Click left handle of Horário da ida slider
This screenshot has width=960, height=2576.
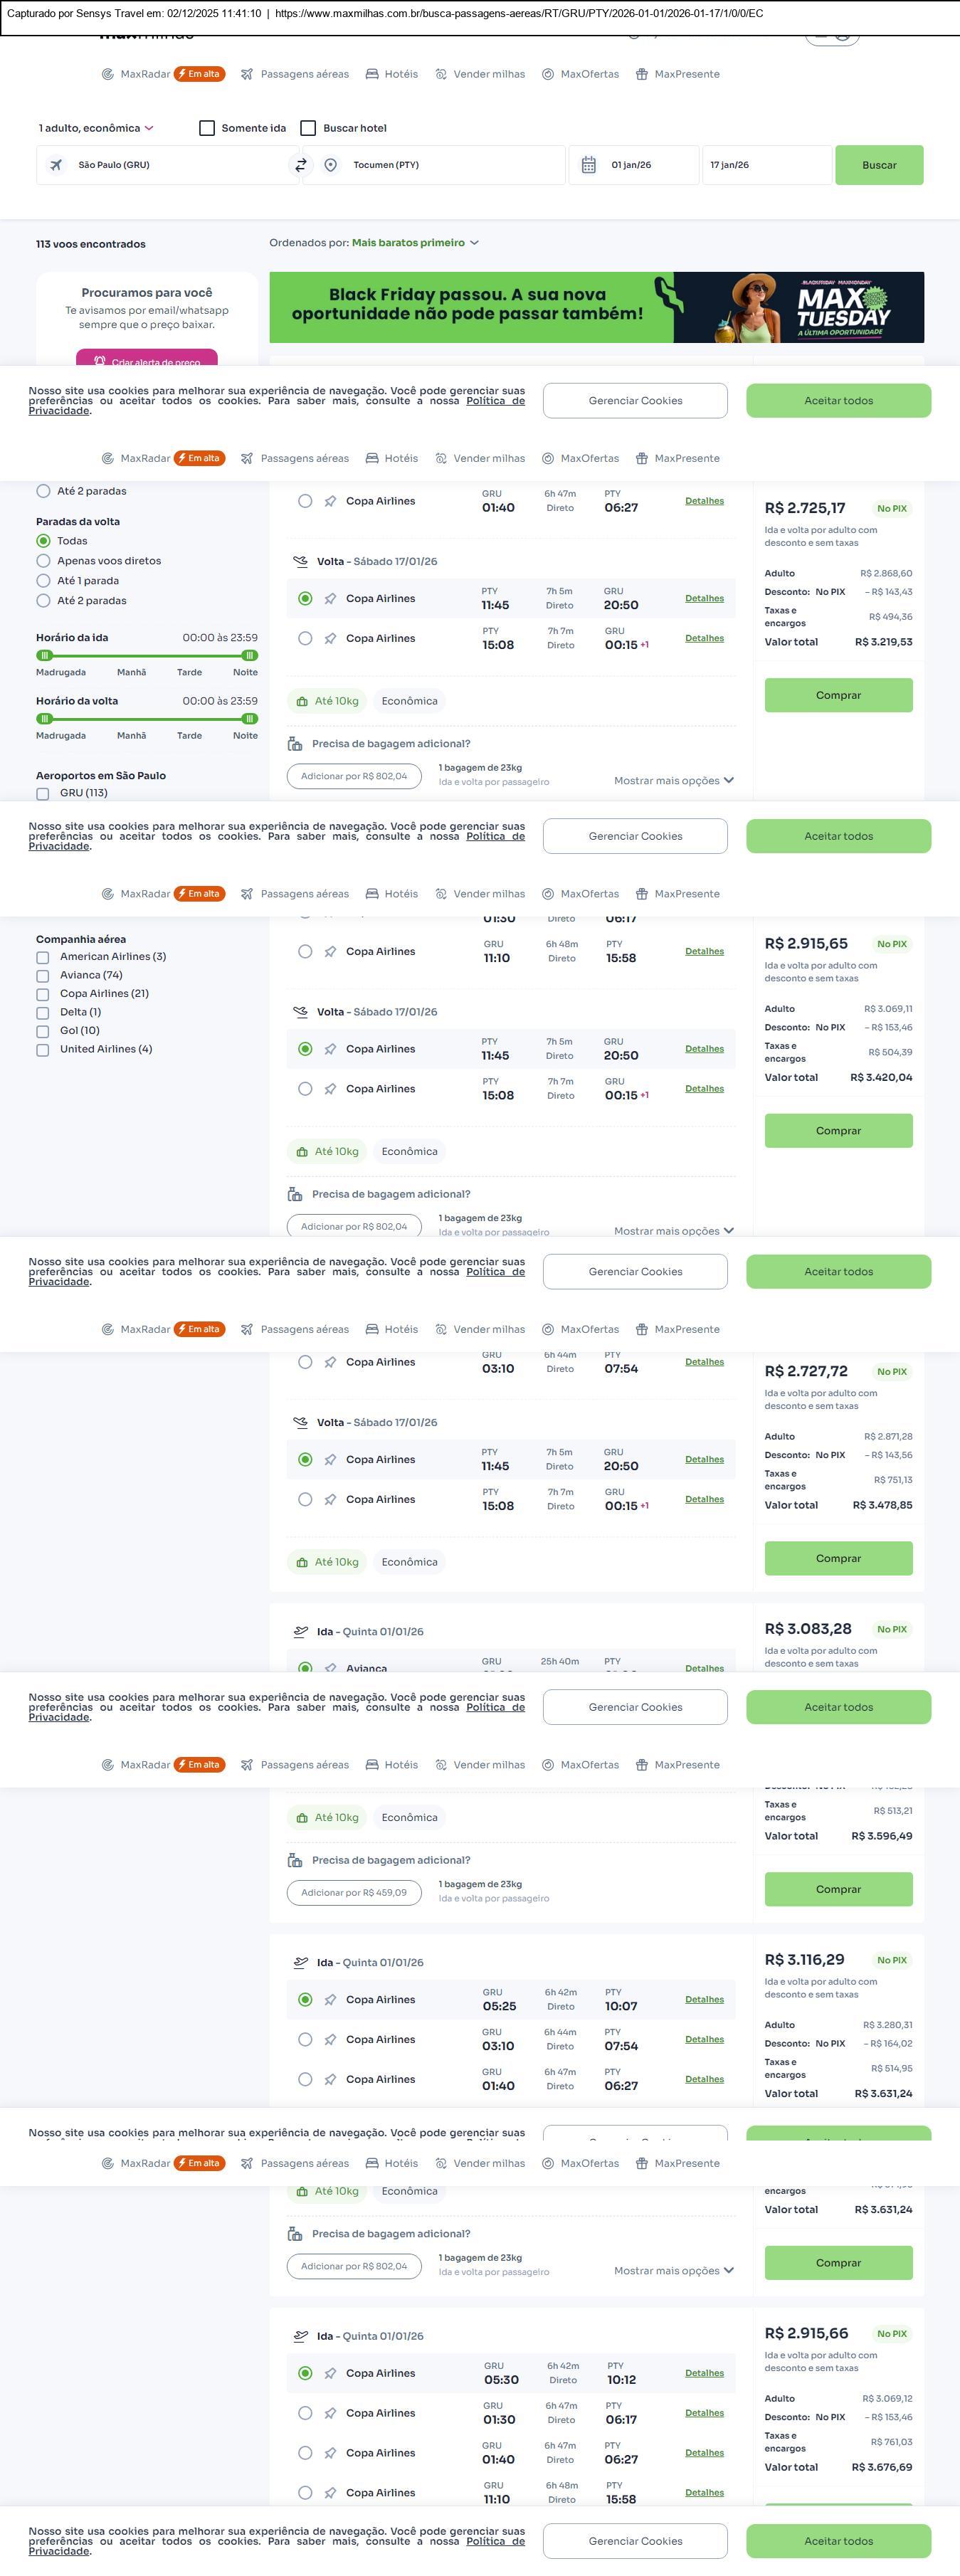44,655
